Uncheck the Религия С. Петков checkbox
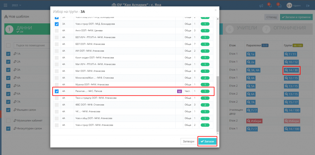315x155 pixels. (x=57, y=91)
